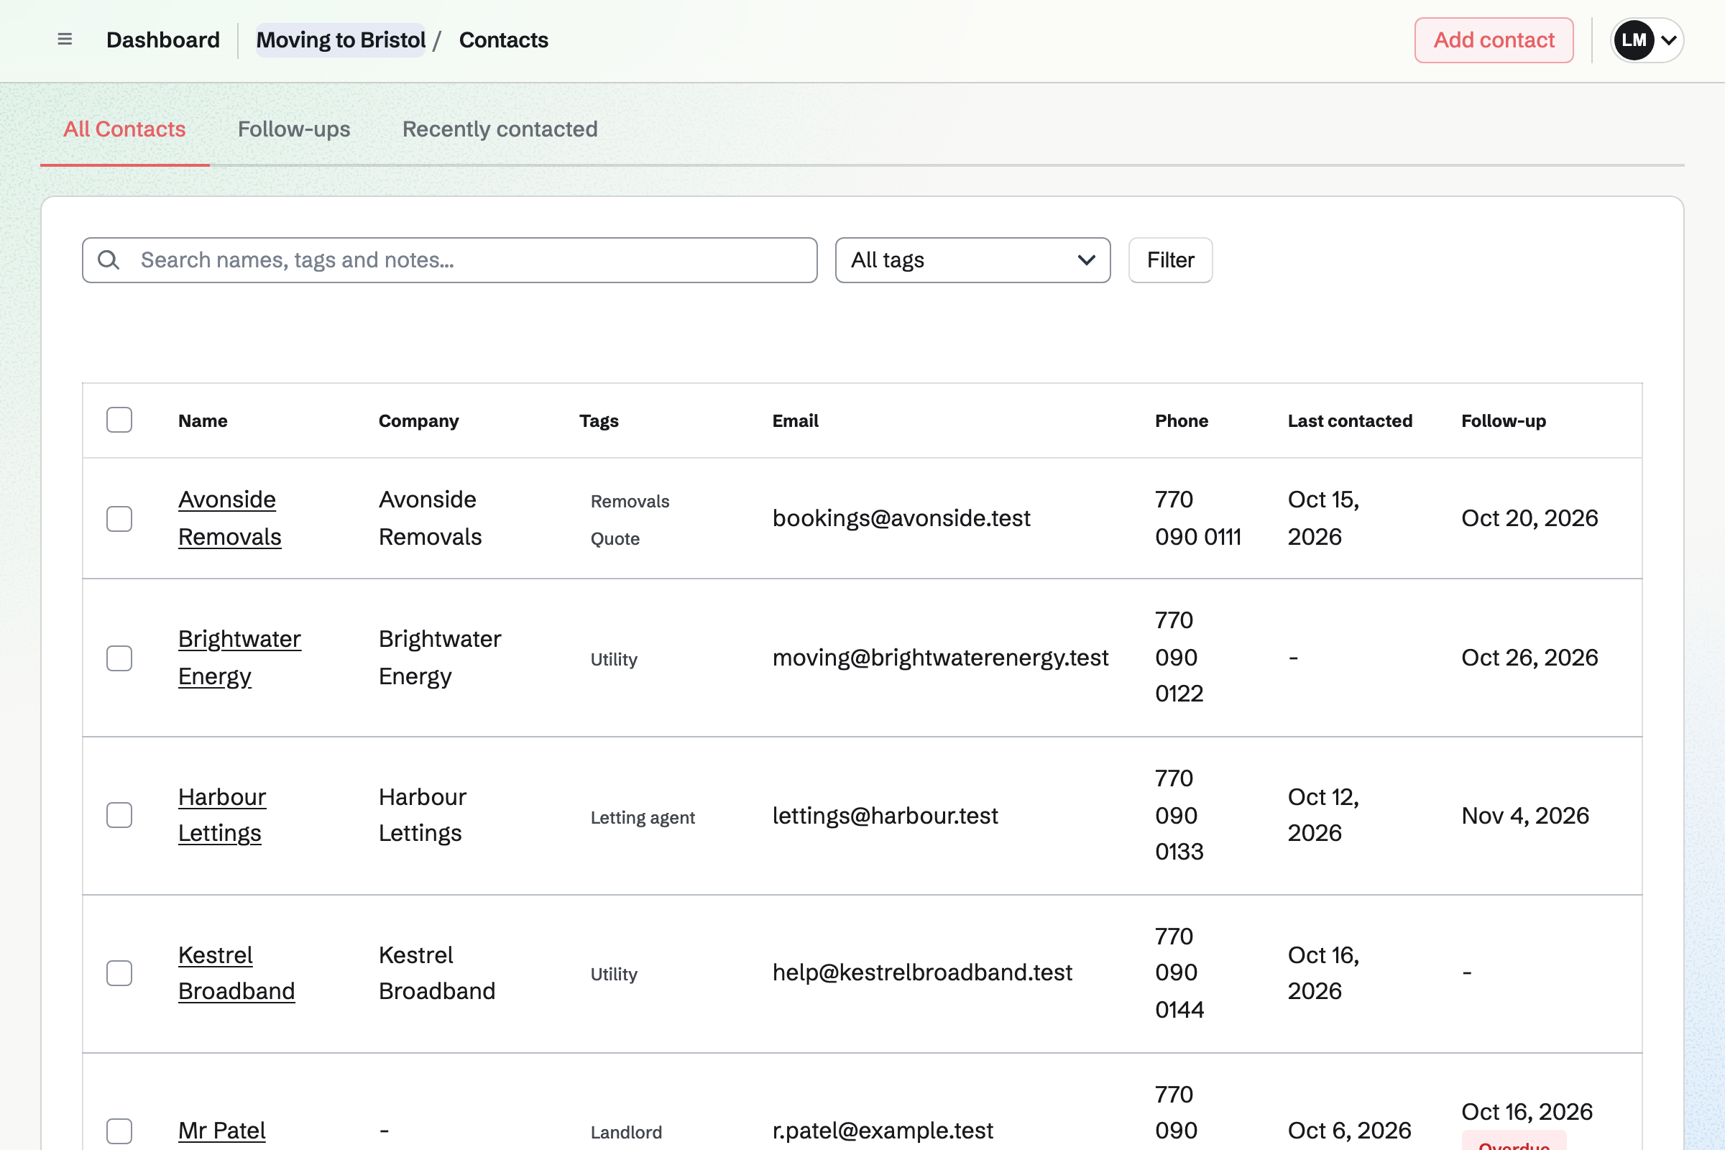The image size is (1725, 1150).
Task: Toggle the select-all contacts checkbox
Action: coord(119,420)
